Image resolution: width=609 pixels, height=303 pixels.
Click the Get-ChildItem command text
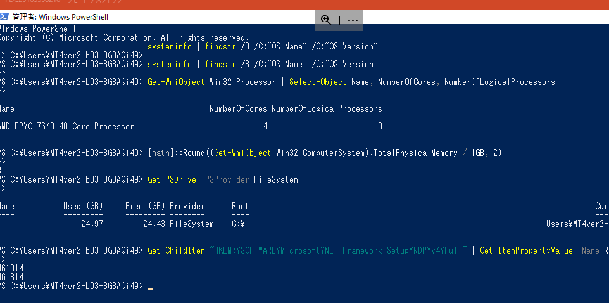pos(177,251)
